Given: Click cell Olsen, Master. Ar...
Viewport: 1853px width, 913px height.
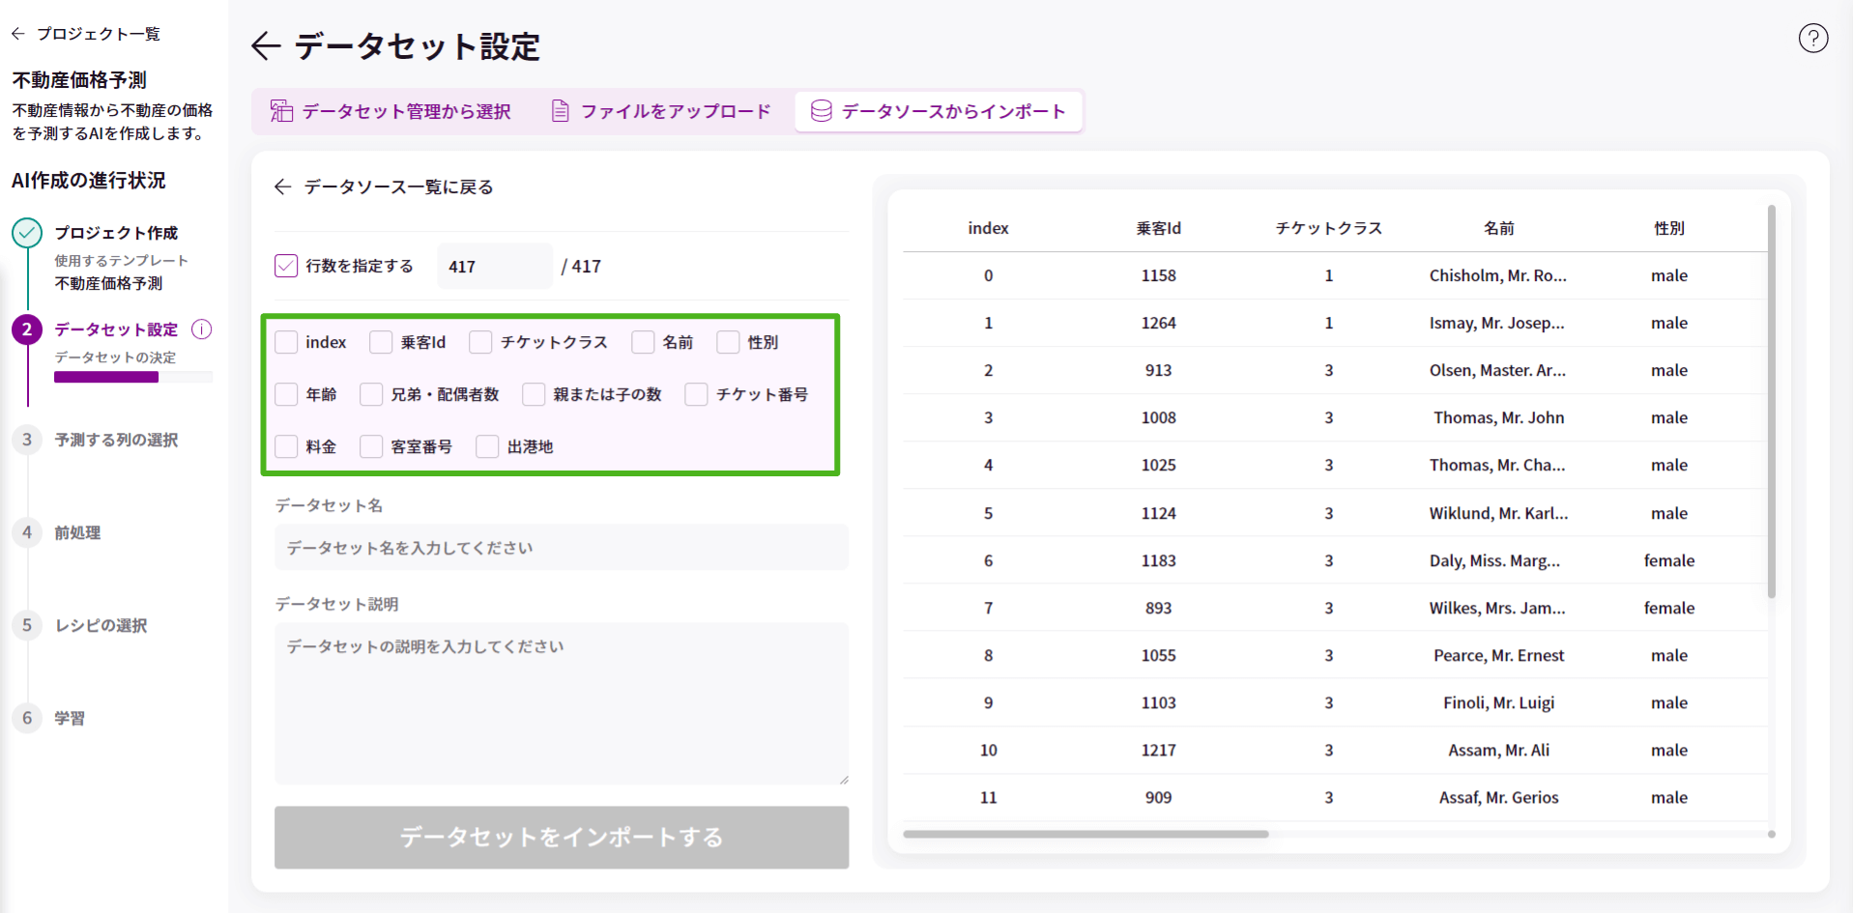Looking at the screenshot, I should point(1497,370).
